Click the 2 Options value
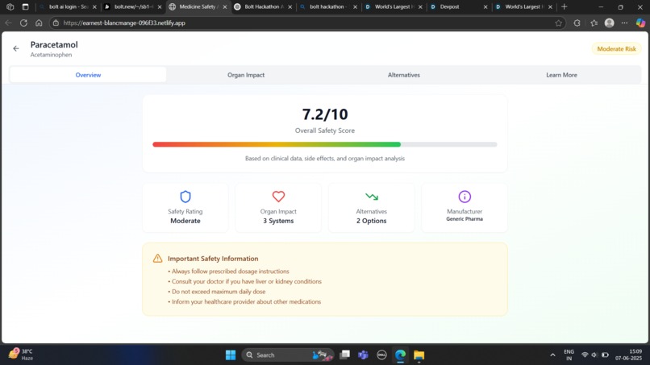Screen dimensions: 650x365 point(372,221)
